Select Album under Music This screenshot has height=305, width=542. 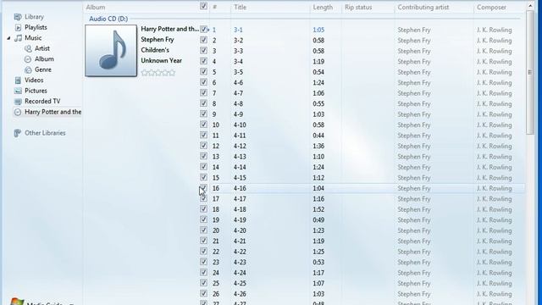[44, 59]
